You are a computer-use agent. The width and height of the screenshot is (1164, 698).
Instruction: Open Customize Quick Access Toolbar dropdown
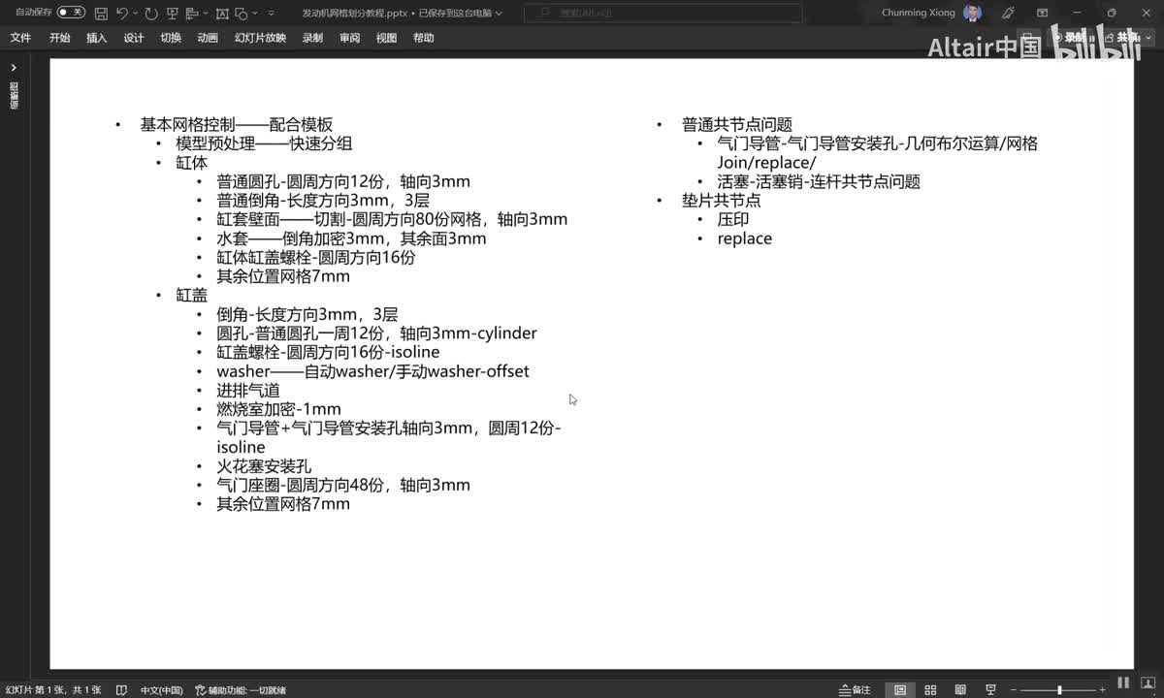pos(271,14)
